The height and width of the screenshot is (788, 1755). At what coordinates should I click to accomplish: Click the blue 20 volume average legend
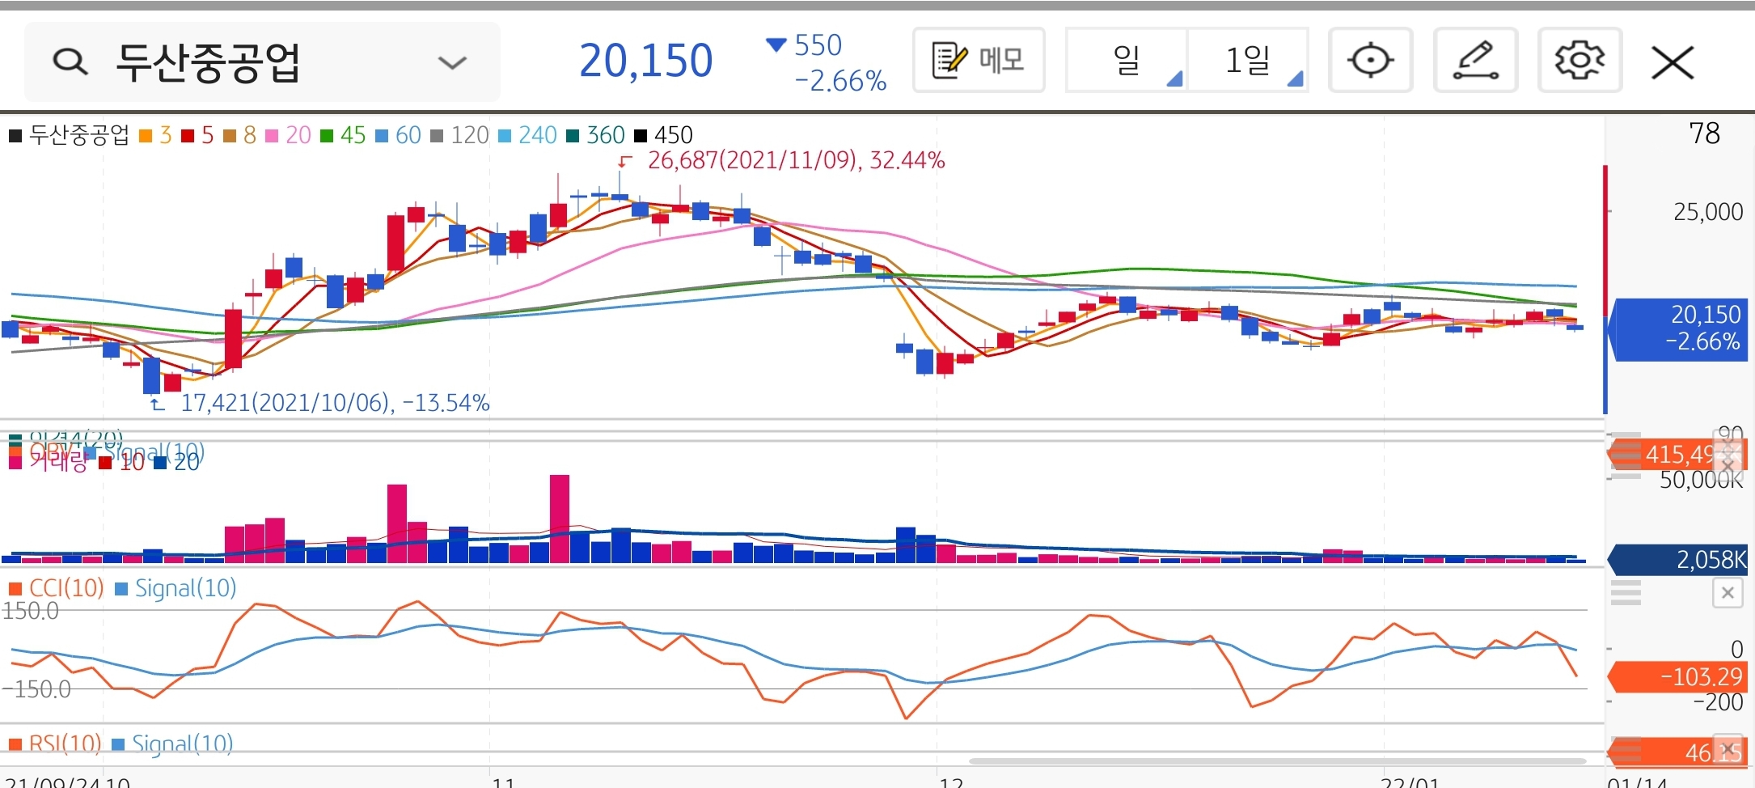pyautogui.click(x=176, y=463)
